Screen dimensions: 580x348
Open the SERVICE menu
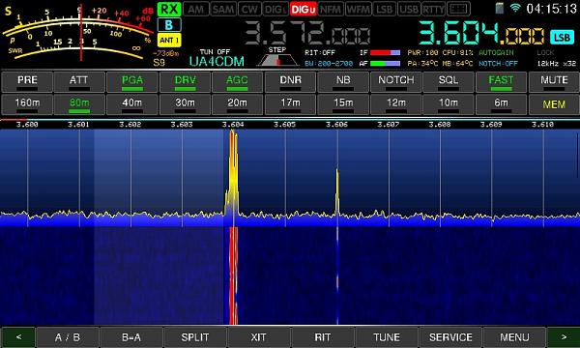(x=450, y=337)
